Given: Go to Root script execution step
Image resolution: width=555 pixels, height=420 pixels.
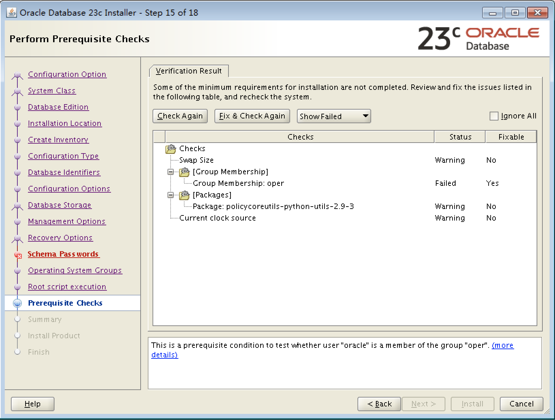Looking at the screenshot, I should (x=67, y=287).
